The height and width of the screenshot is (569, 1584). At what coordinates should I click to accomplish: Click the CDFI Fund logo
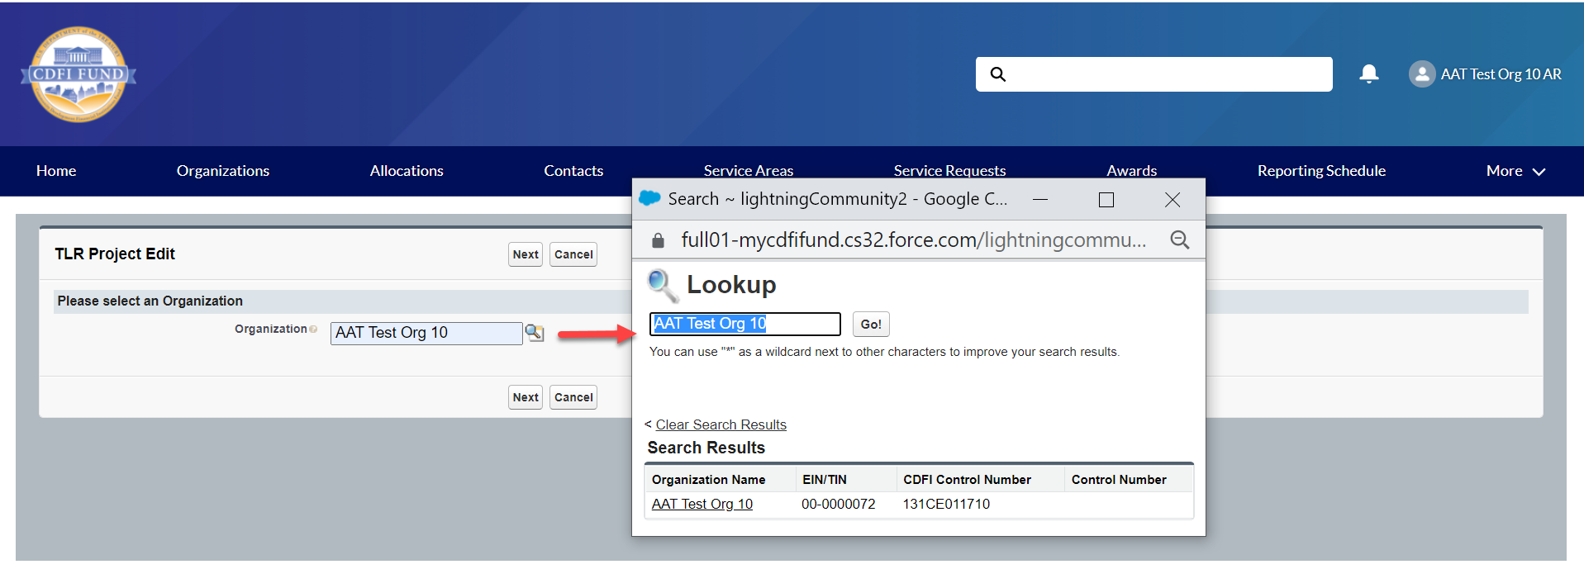(x=78, y=74)
